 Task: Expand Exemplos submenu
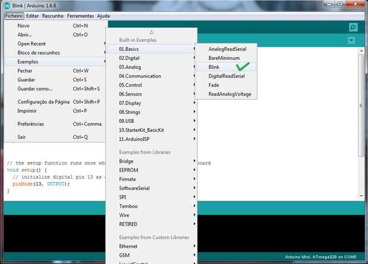click(56, 62)
